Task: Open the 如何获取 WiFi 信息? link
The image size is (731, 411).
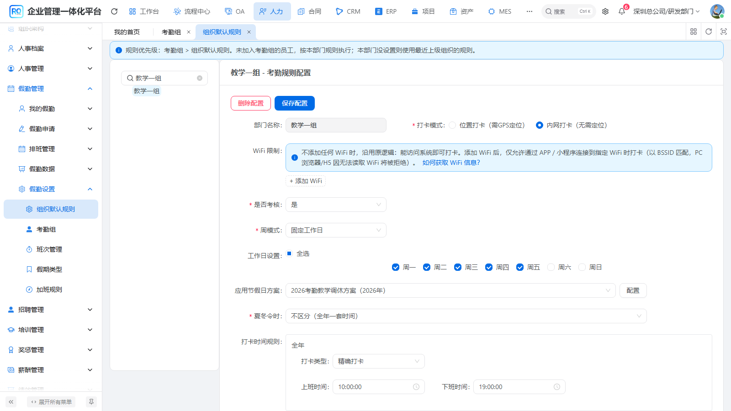Action: point(451,163)
